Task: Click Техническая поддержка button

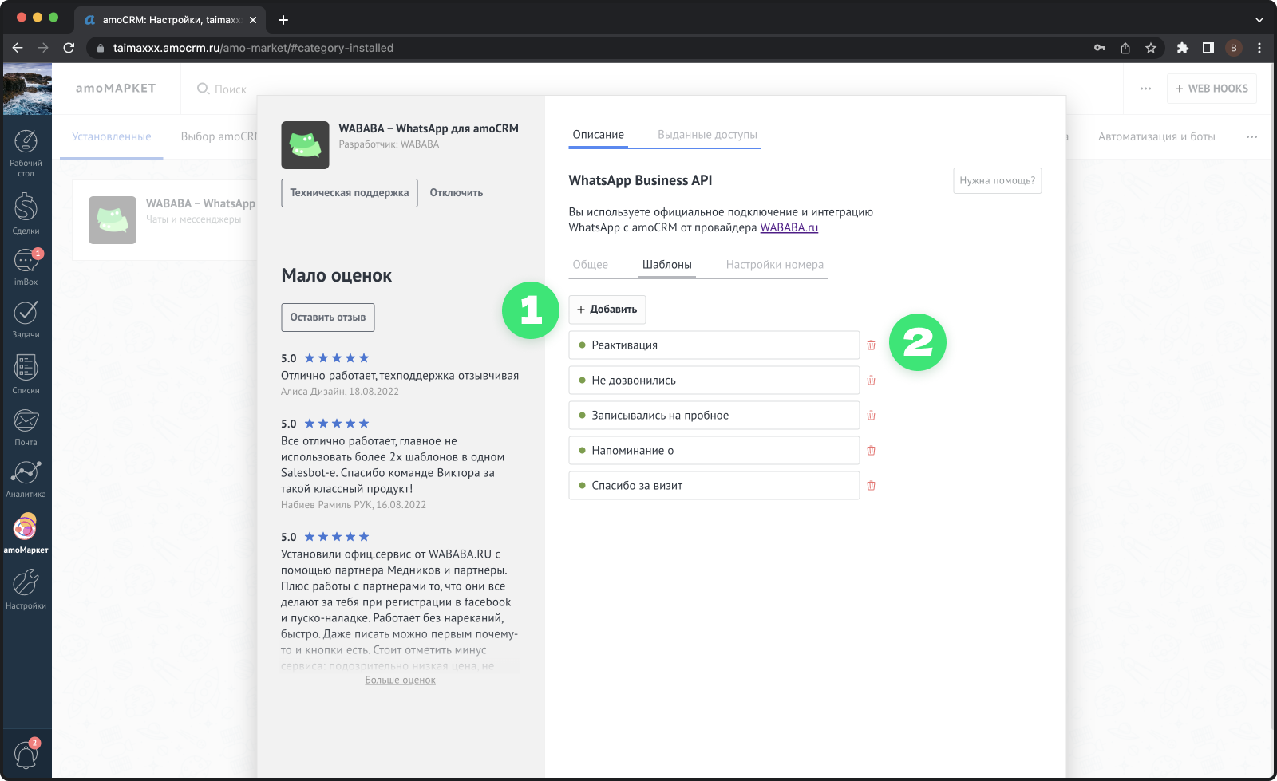Action: [x=350, y=193]
